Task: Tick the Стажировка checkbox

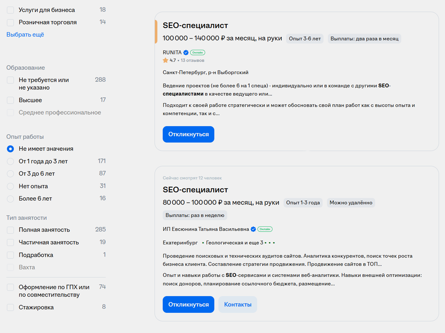Action: coord(10,307)
